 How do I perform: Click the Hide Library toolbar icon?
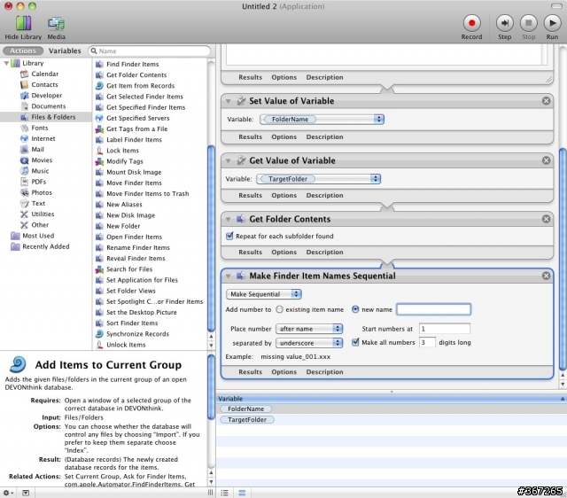click(24, 24)
